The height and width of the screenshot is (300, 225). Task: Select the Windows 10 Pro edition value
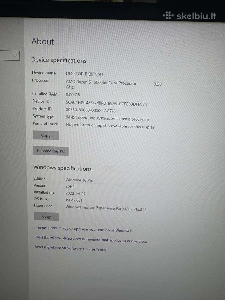[x=79, y=180]
